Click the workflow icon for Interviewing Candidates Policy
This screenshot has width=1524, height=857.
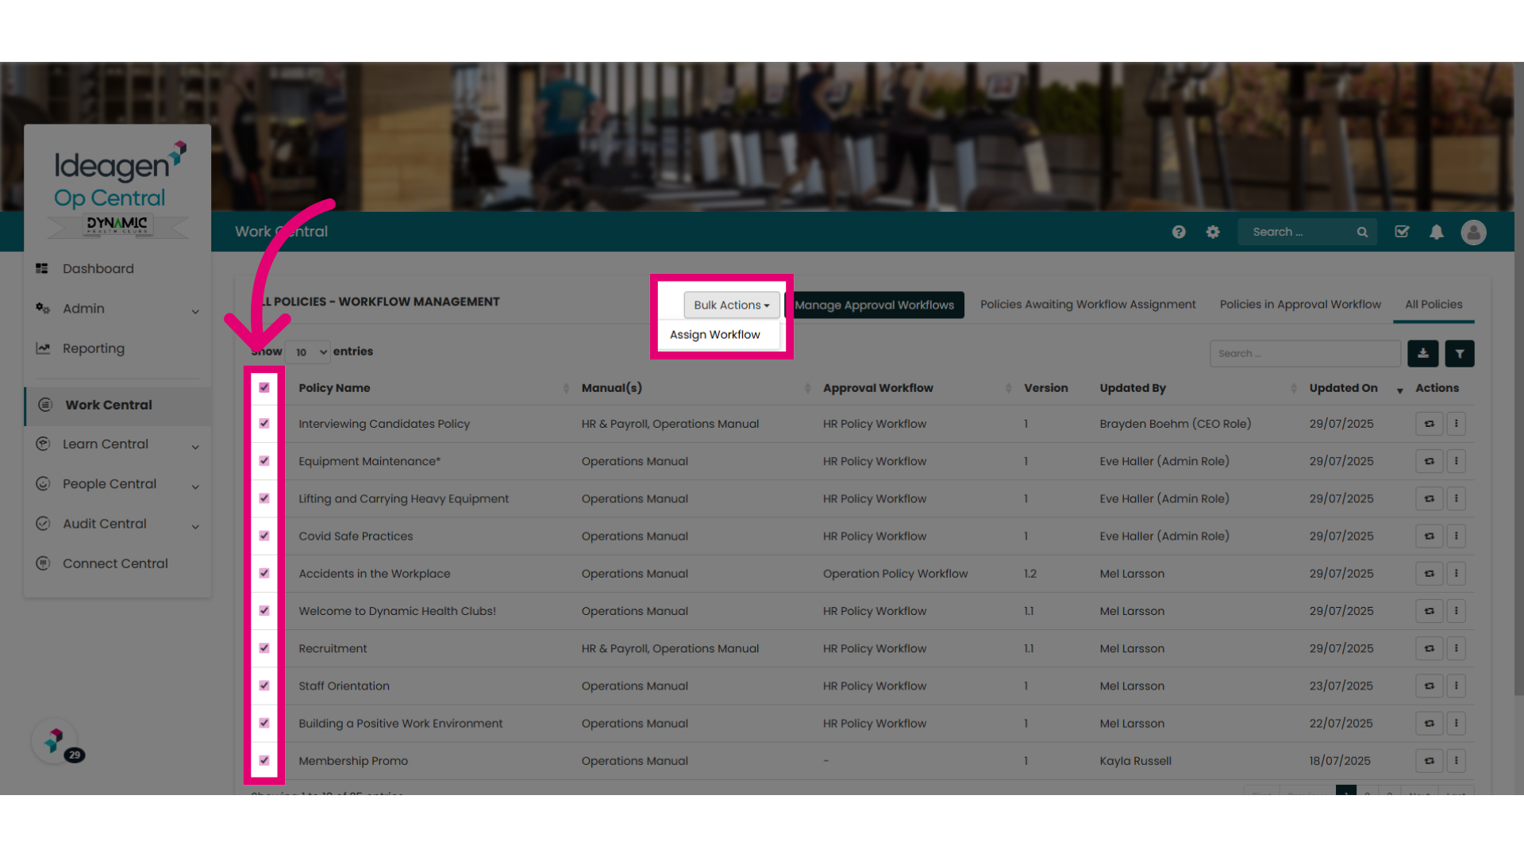(x=1430, y=424)
